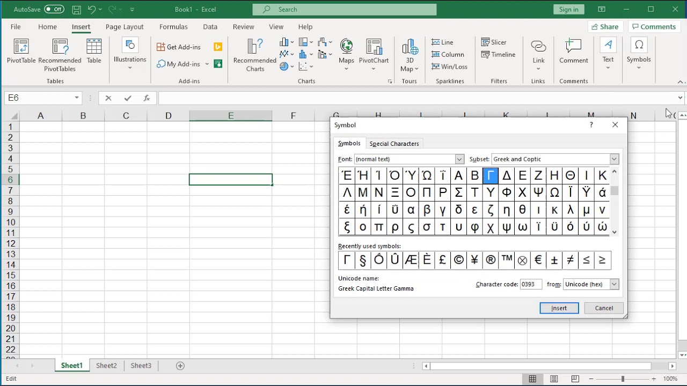Click Insert in Symbol dialog
The image size is (687, 386).
559,308
